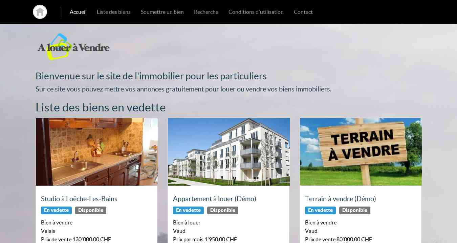Go to Liste des biens page

click(114, 12)
